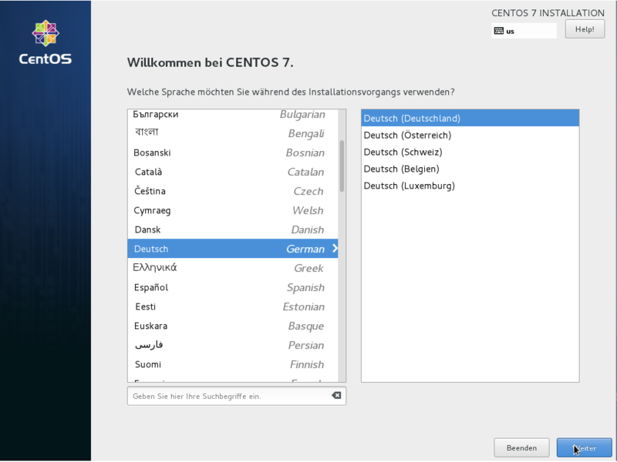
Task: Choose Eesti (Estonian) language
Action: [x=233, y=306]
